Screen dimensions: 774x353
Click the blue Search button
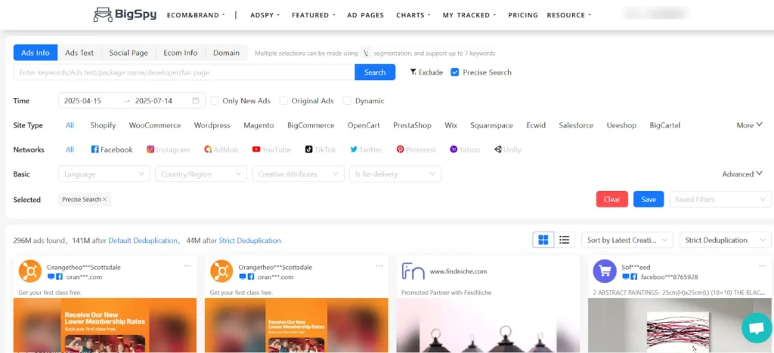375,72
